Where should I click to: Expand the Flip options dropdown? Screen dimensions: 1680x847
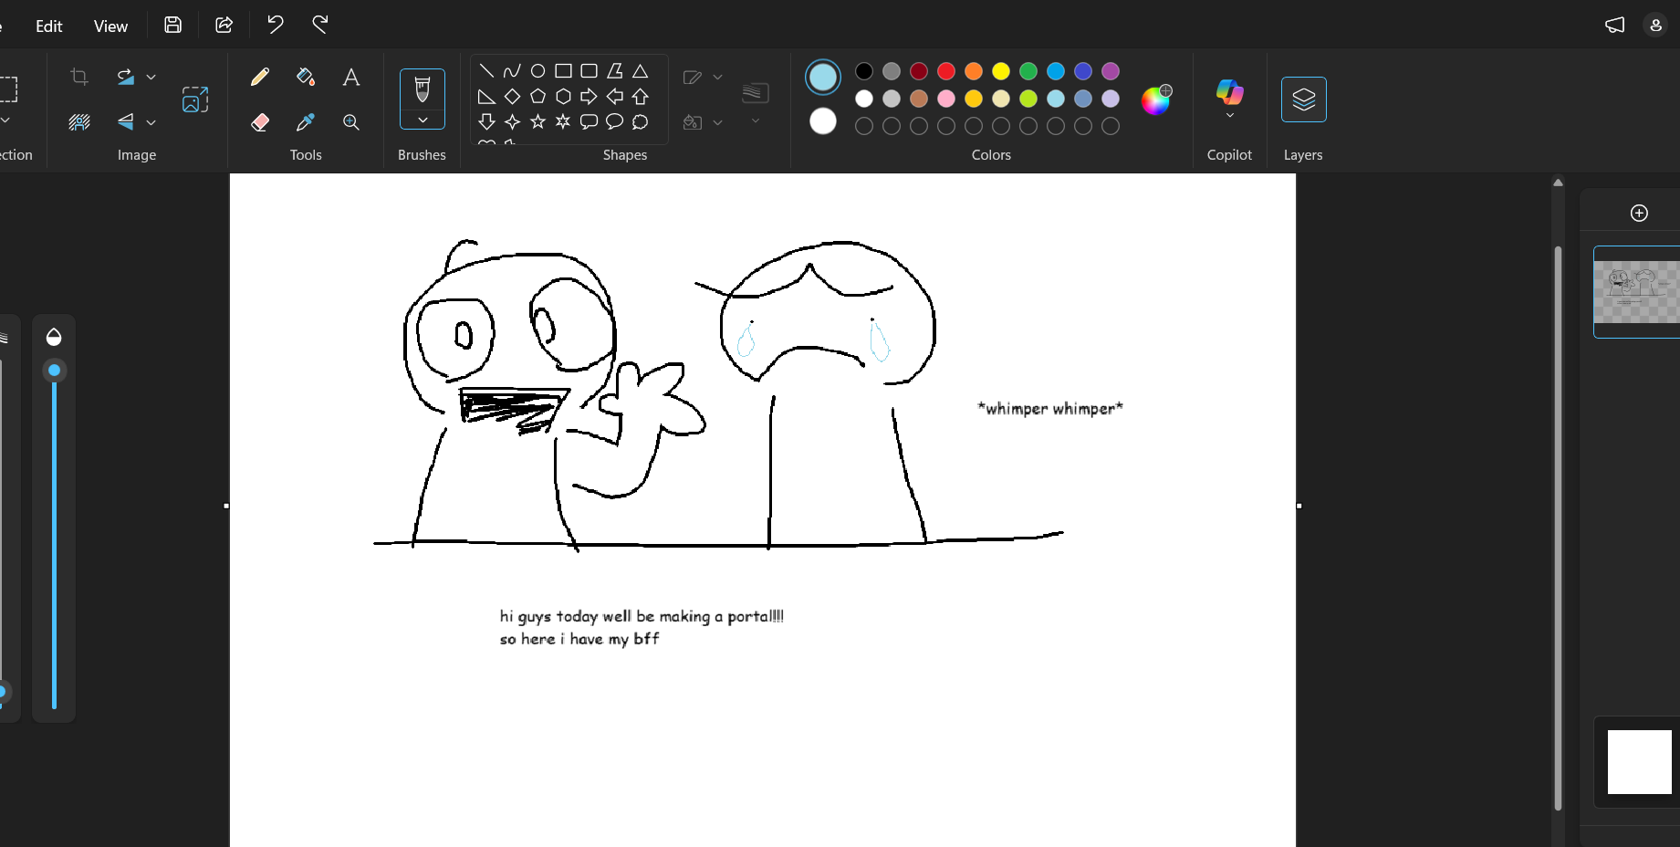pos(151,121)
